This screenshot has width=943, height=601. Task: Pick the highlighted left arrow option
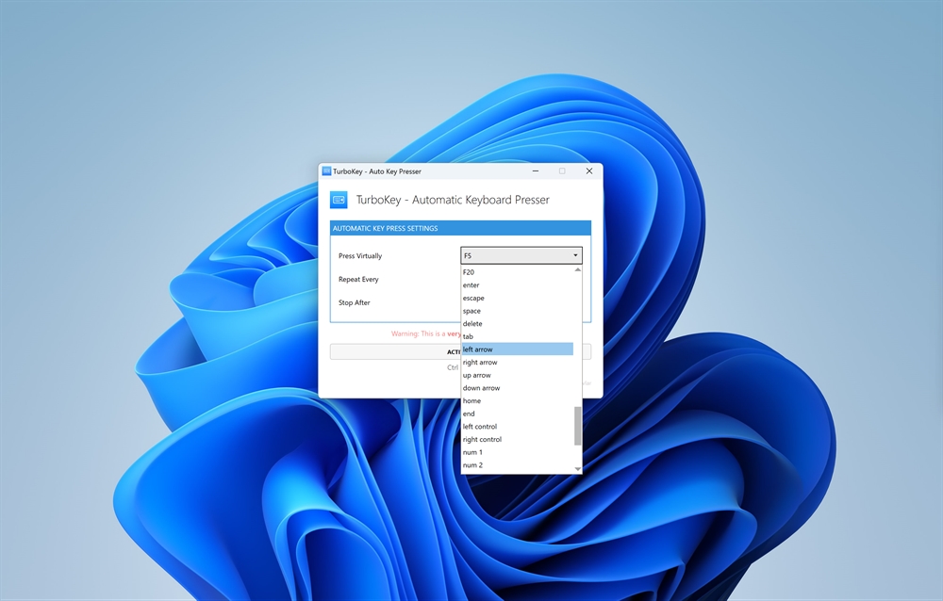517,349
